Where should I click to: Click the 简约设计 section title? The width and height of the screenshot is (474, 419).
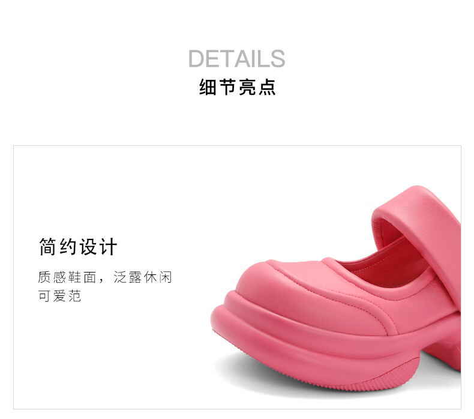[78, 247]
